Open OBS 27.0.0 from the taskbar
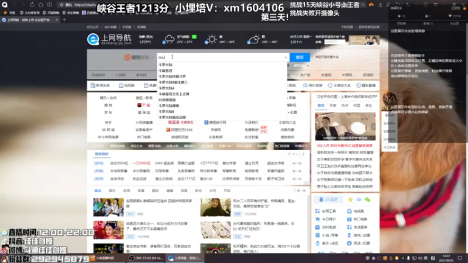Image resolution: width=468 pixels, height=263 pixels. coord(146,258)
